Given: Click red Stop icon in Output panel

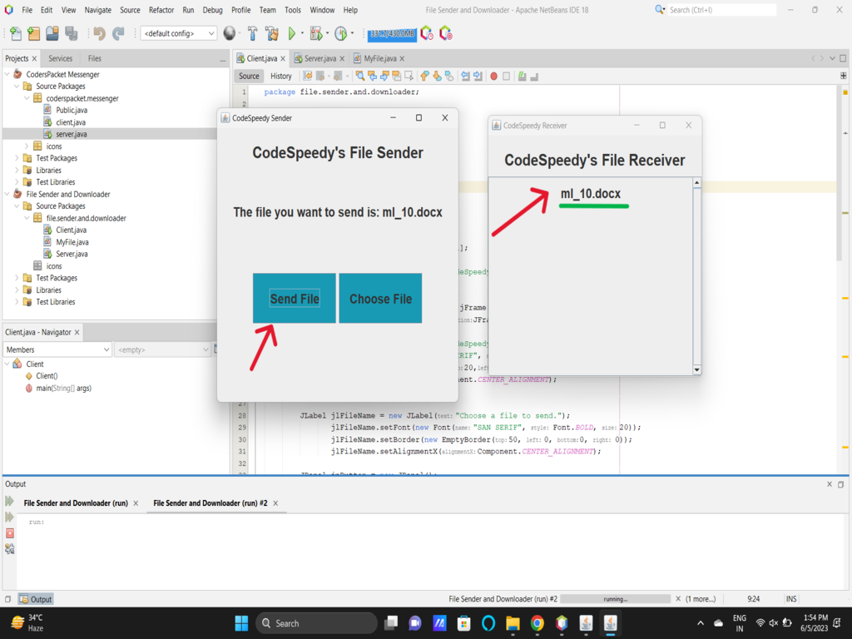Looking at the screenshot, I should (x=10, y=533).
